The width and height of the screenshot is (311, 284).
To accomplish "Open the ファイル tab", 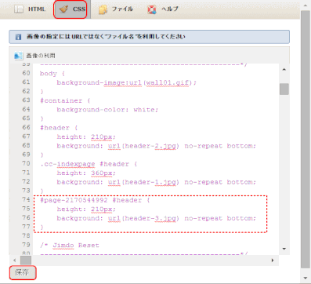I will 116,9.
